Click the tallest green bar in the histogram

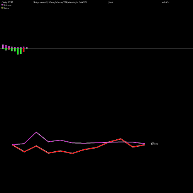coord(18,51)
